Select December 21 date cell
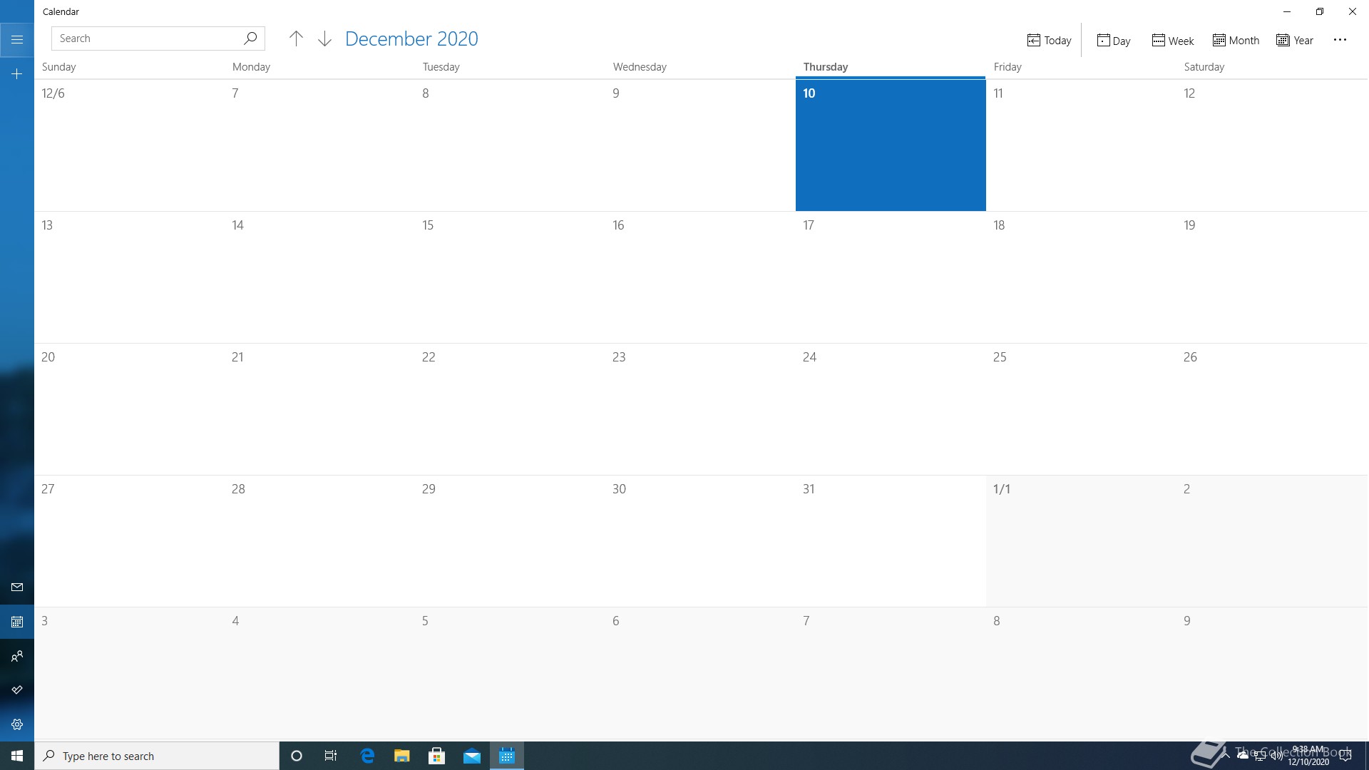The height and width of the screenshot is (770, 1369). (x=319, y=409)
